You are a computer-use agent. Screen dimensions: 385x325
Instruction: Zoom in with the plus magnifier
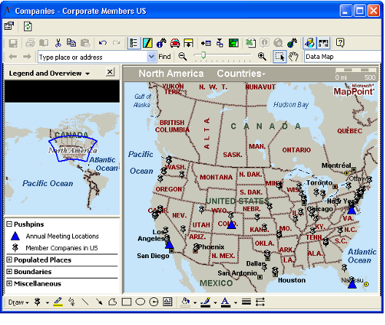(x=262, y=57)
